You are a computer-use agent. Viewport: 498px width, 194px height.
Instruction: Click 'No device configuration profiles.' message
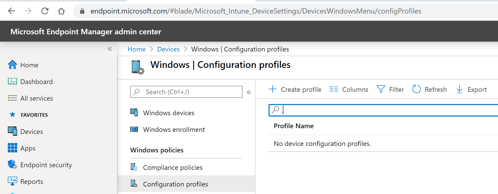point(322,144)
